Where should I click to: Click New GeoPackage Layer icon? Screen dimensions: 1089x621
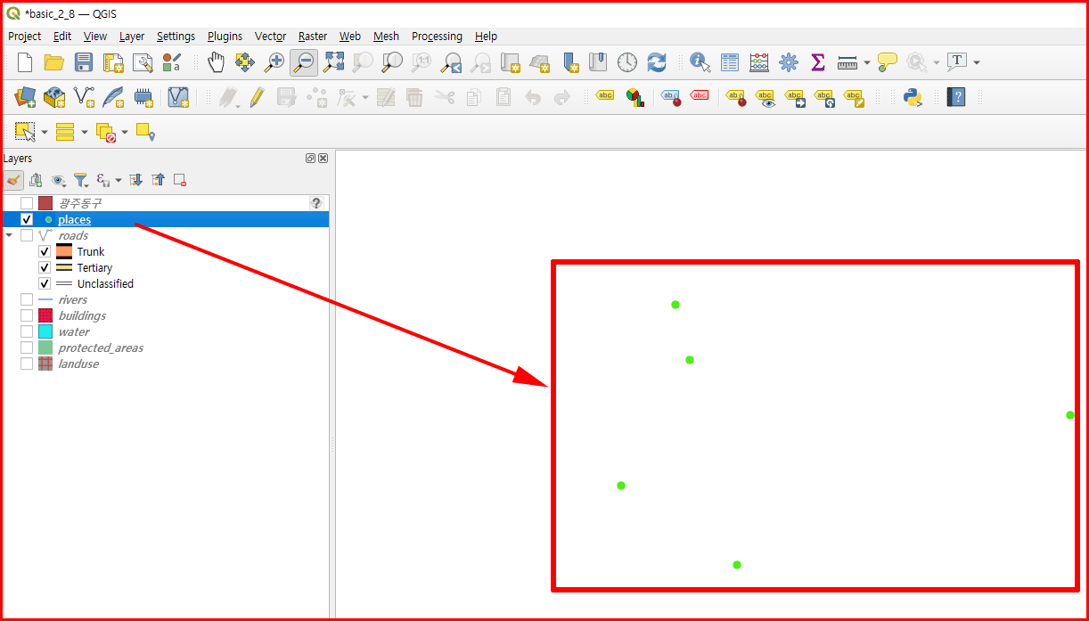tap(54, 97)
